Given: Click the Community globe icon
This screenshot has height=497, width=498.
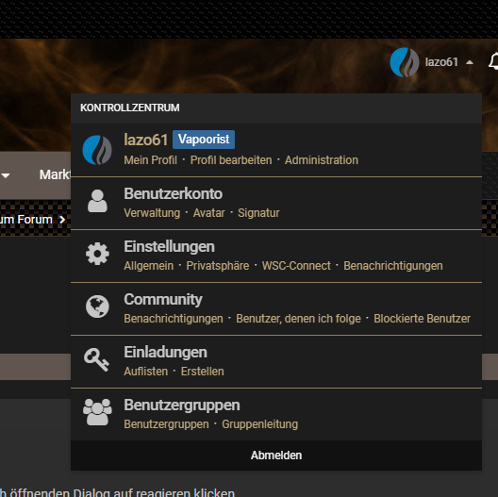Looking at the screenshot, I should [97, 306].
